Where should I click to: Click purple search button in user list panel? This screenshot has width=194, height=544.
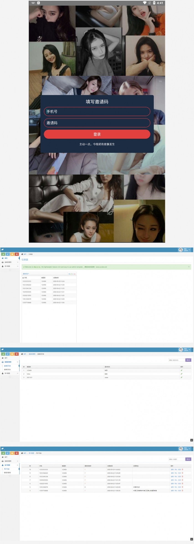(188, 459)
